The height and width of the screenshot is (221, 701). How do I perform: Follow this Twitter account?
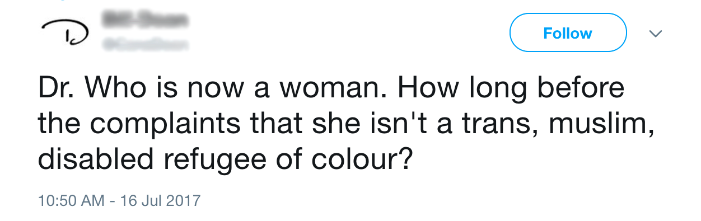coord(568,33)
